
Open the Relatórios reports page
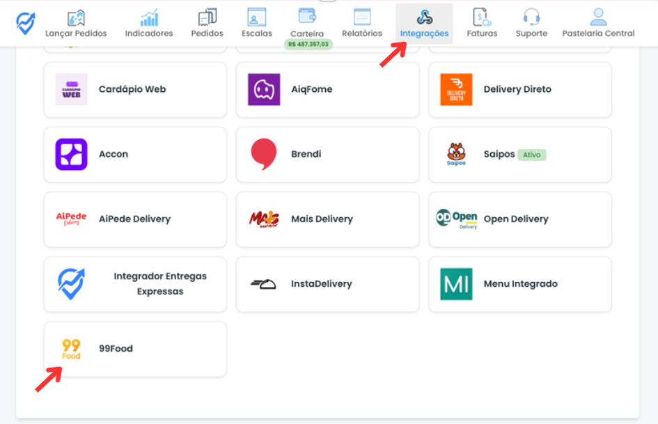click(362, 24)
